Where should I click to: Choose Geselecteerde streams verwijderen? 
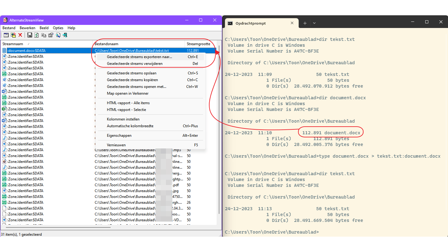(151, 64)
